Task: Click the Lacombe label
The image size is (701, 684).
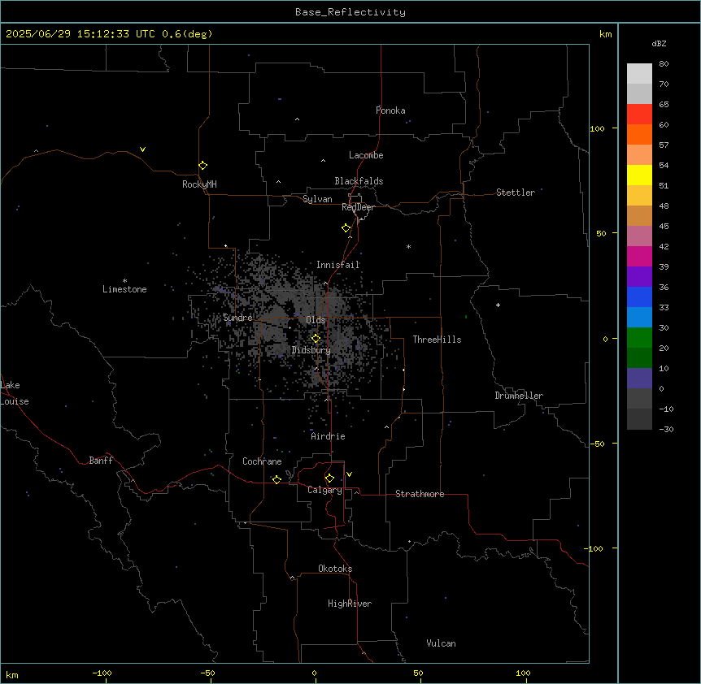Action: 366,155
